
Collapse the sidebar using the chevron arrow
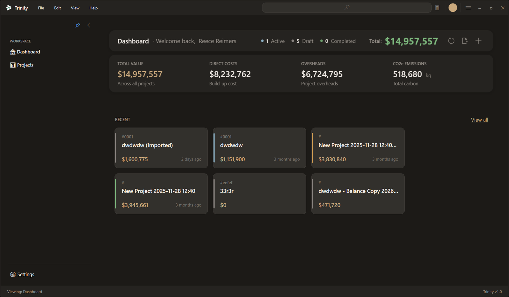pos(89,25)
